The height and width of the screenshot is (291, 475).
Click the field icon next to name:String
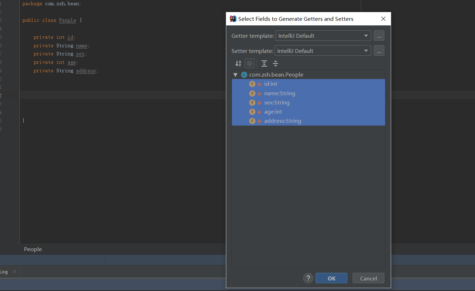tap(252, 93)
